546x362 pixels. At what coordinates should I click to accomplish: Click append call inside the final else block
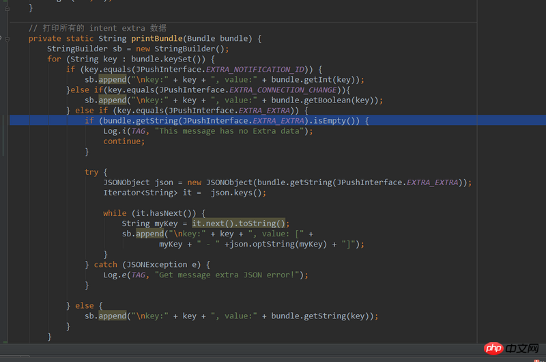113,316
